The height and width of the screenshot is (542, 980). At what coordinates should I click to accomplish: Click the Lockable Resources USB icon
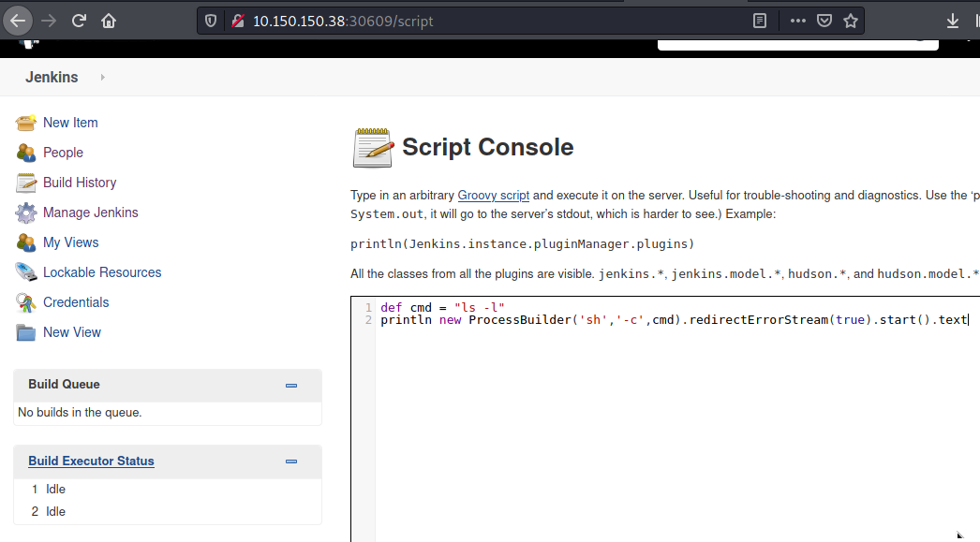point(25,272)
